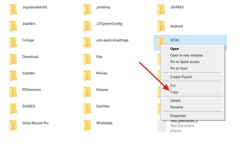Select the folder icon named files
Viewport: 246px width, 153px height.
pos(87,60)
